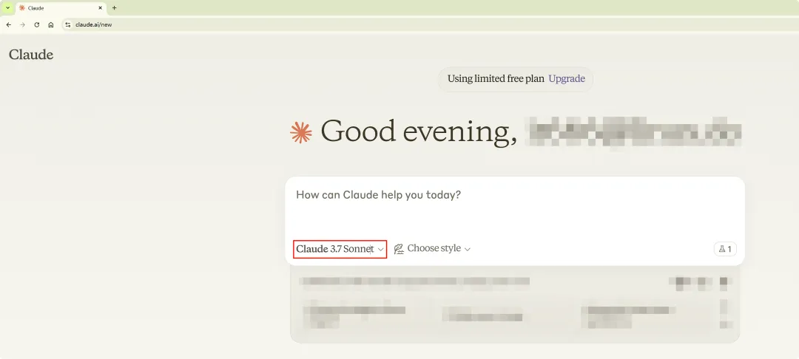The height and width of the screenshot is (359, 799).
Task: Open the flask experiments button
Action: pos(725,249)
